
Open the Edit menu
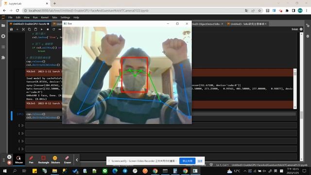point(18,17)
